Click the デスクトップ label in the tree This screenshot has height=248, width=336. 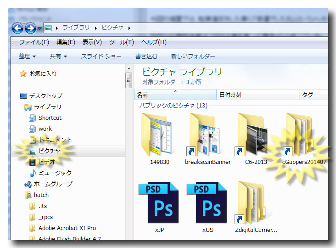point(46,96)
